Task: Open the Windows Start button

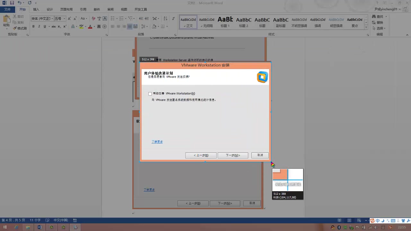Action: pos(5,227)
